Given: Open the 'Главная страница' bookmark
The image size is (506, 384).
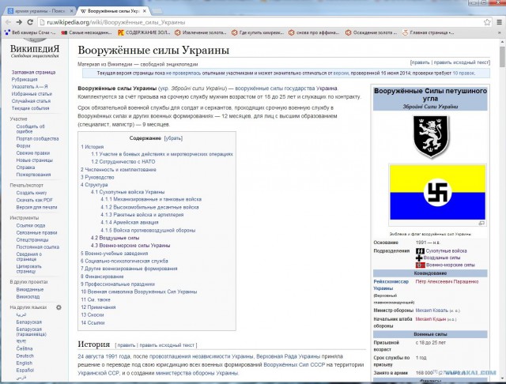Looking at the screenshot, I should click(x=429, y=32).
